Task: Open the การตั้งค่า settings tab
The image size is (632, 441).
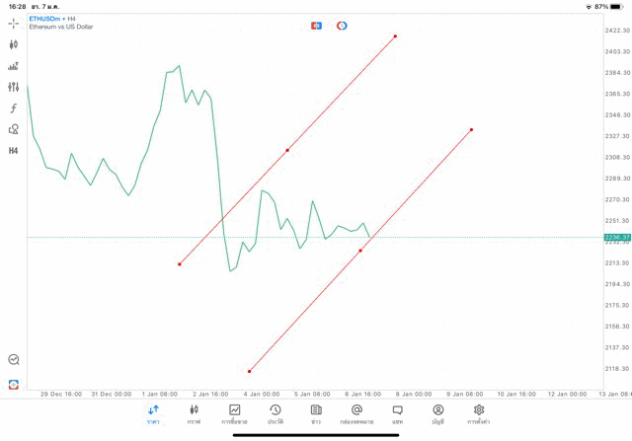Action: 479,413
